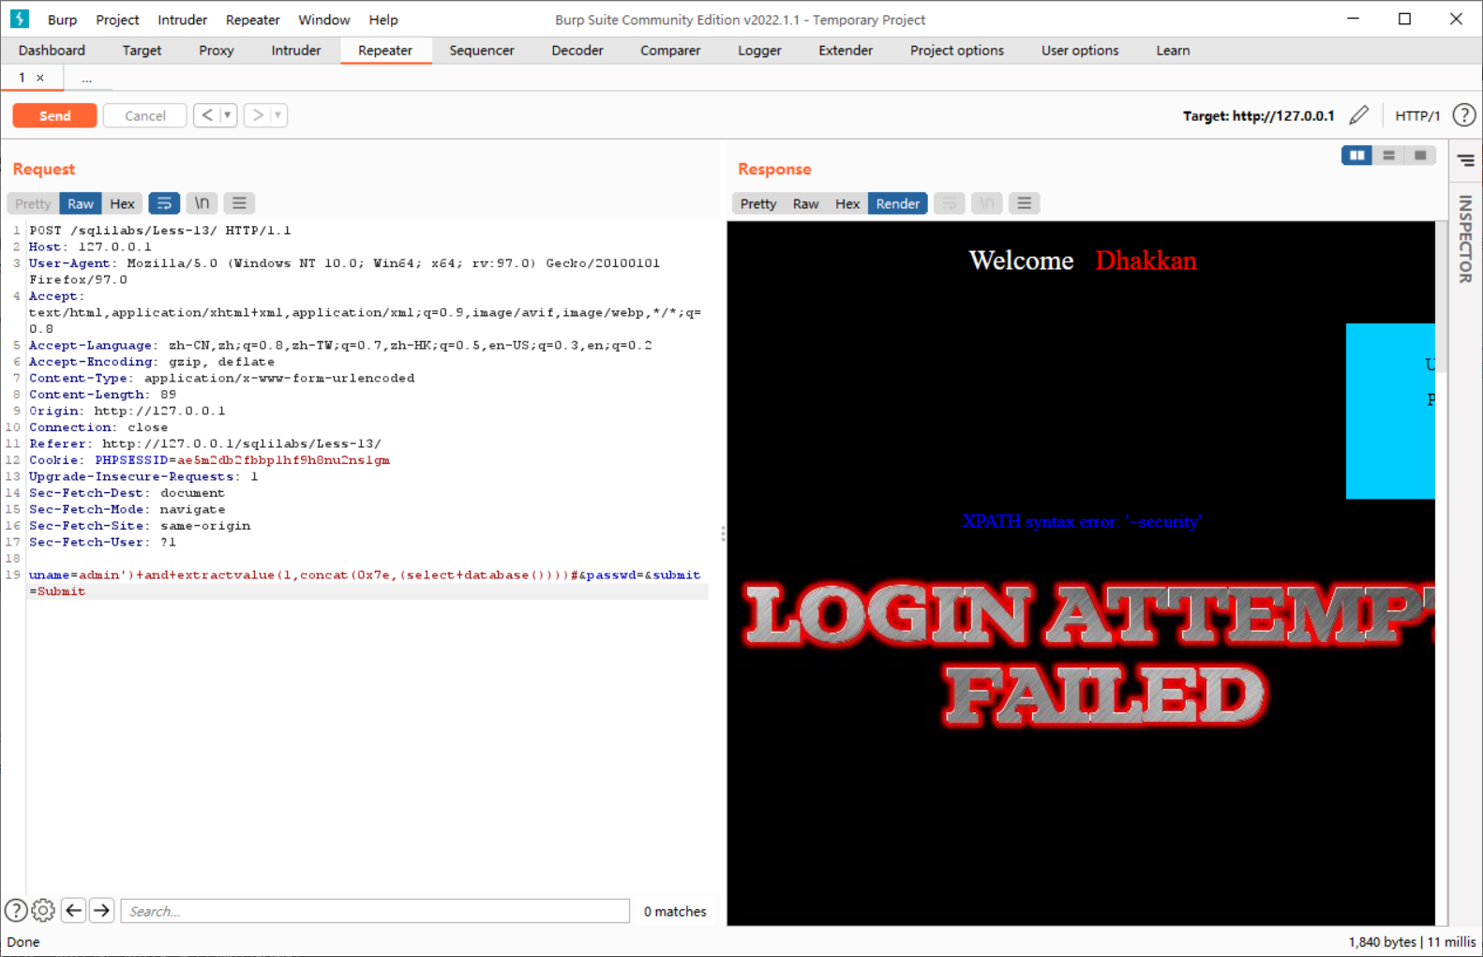Switch request view to Raw
This screenshot has height=957, width=1483.
(x=81, y=203)
